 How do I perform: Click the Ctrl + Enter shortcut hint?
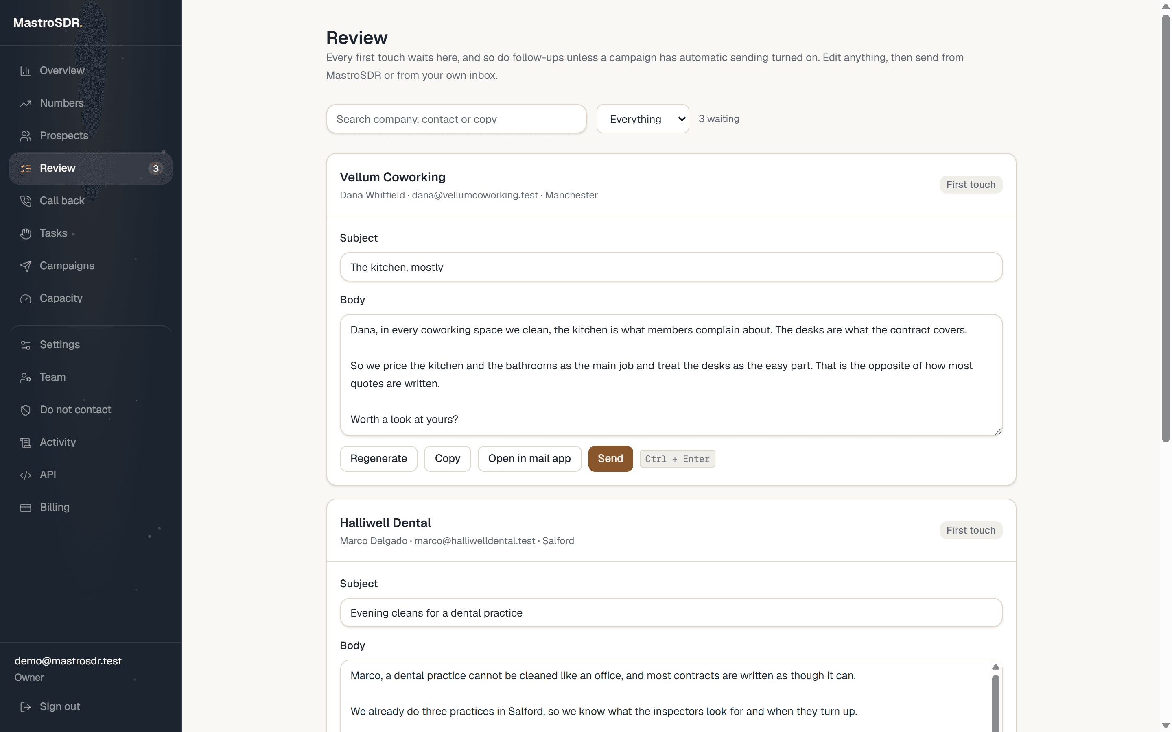pyautogui.click(x=677, y=459)
